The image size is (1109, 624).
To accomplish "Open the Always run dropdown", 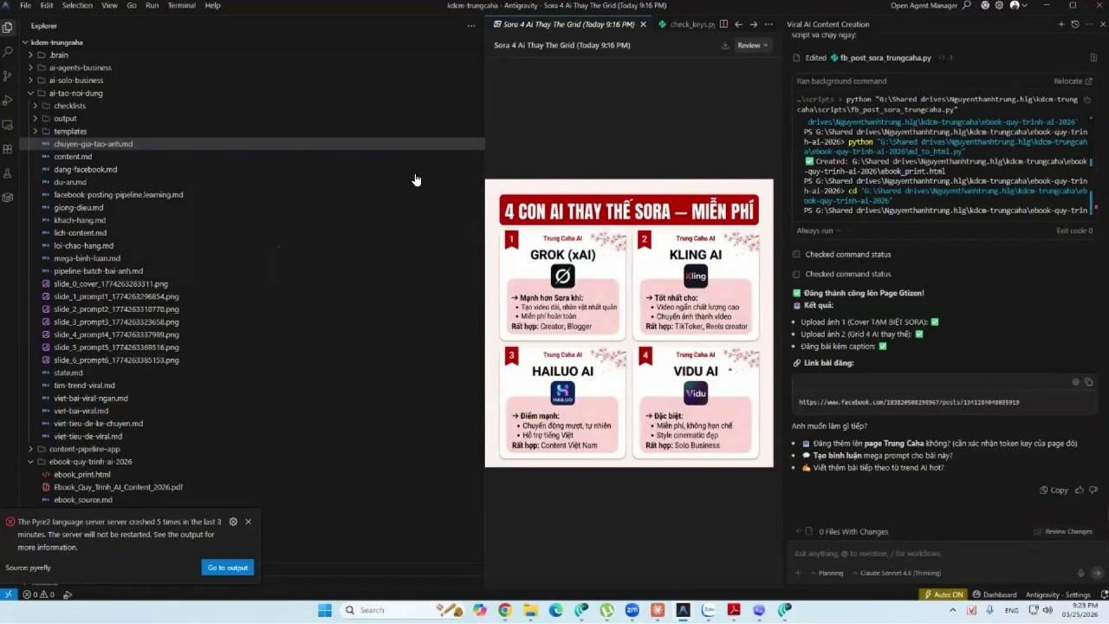I will click(x=819, y=231).
